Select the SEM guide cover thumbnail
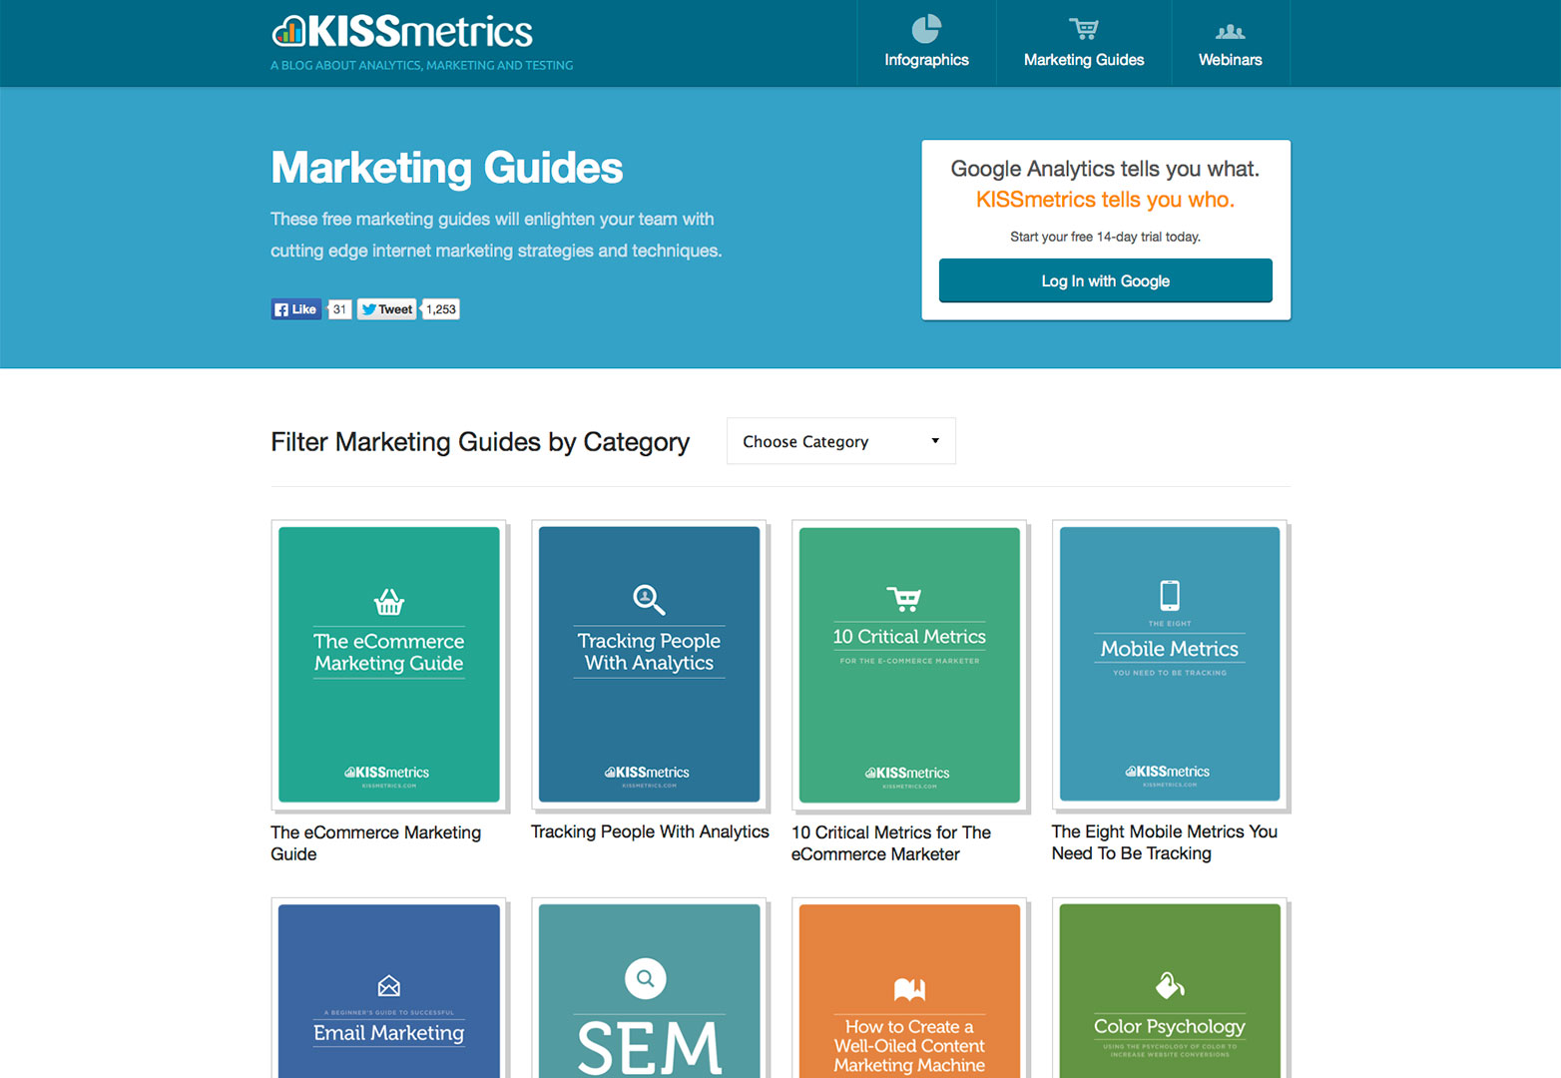The width and height of the screenshot is (1561, 1078). tap(649, 988)
